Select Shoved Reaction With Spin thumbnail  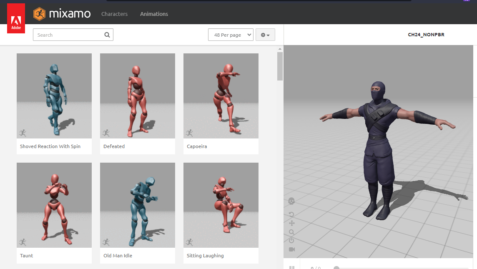54,96
